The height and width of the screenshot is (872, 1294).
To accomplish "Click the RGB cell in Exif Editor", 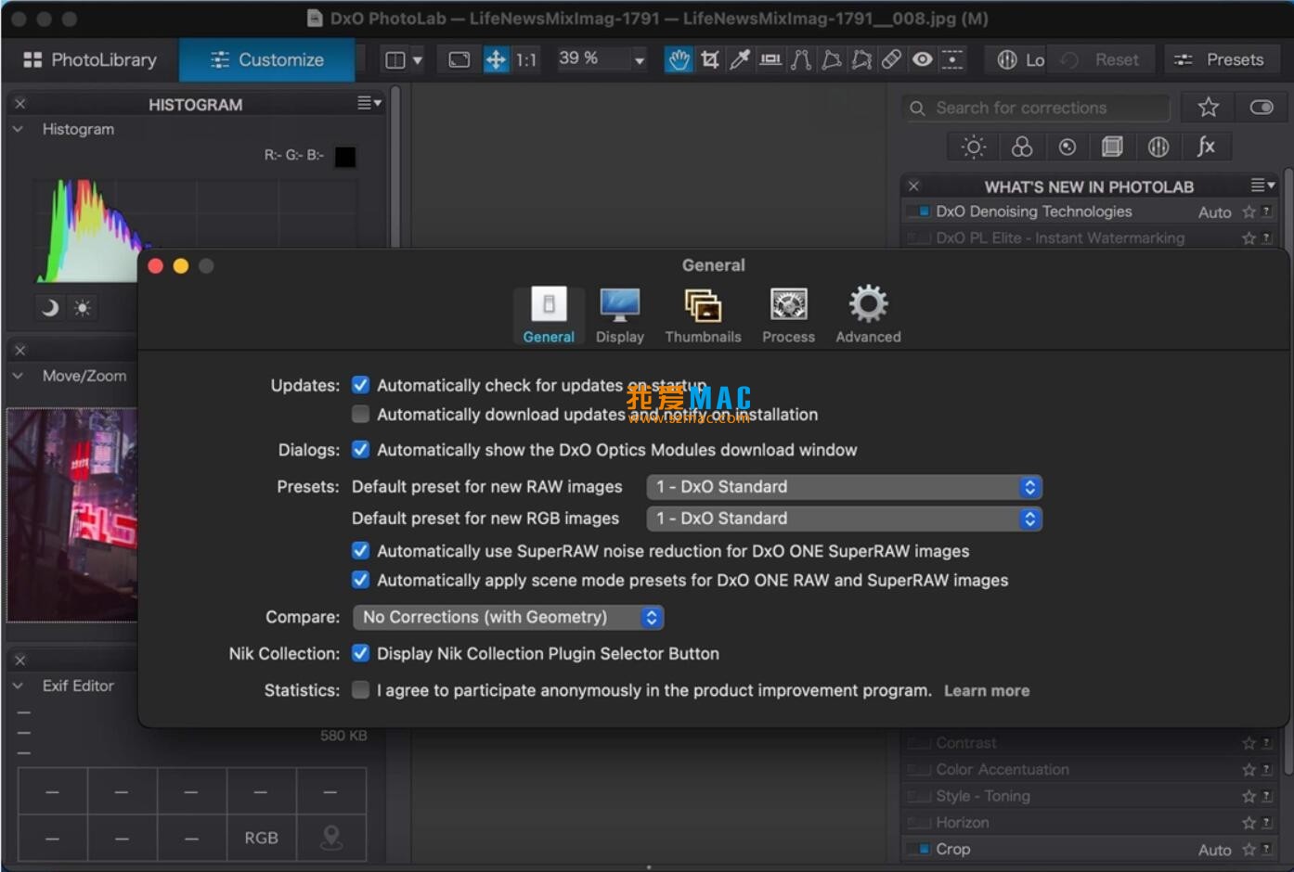I will point(262,838).
